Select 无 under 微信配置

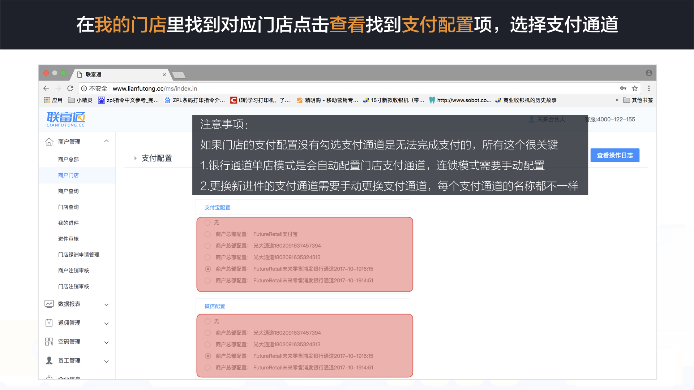207,321
